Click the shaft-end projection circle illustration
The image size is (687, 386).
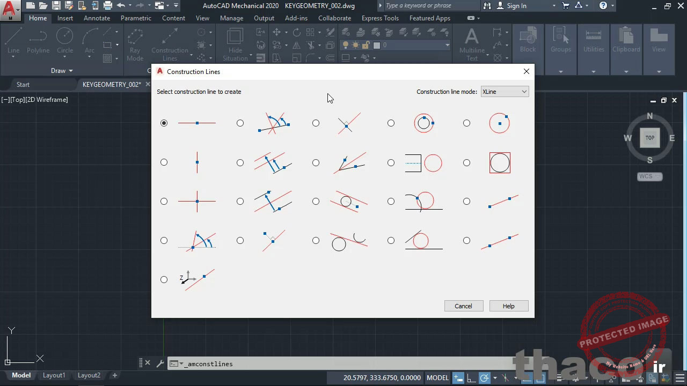click(x=424, y=162)
